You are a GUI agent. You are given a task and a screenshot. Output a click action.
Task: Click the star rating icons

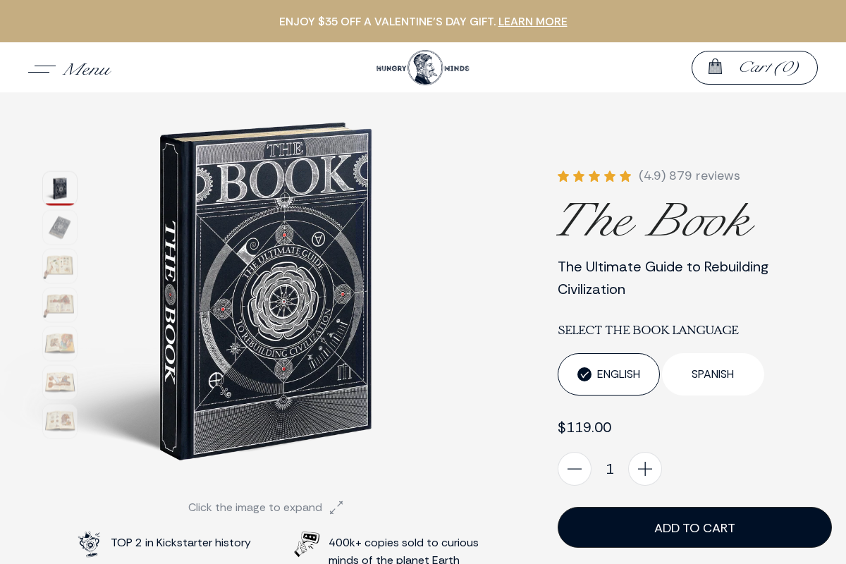click(x=594, y=176)
